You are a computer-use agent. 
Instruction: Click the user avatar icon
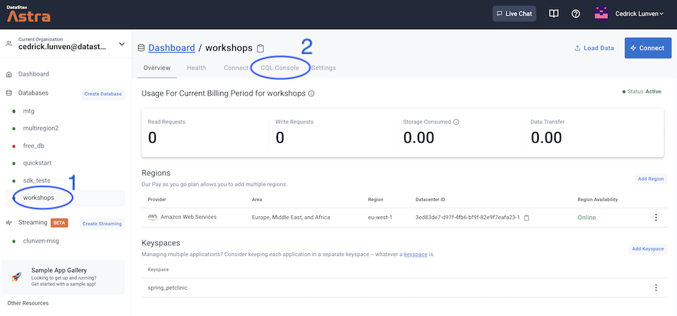click(601, 14)
